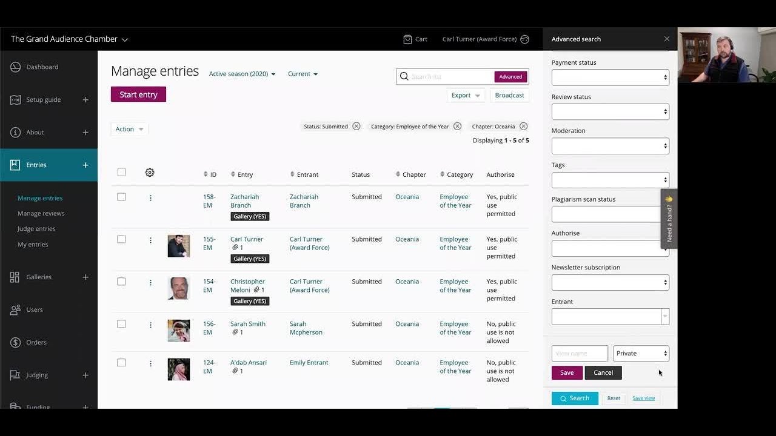Click the blue Search button
Screen dimensions: 776x436
pos(575,398)
